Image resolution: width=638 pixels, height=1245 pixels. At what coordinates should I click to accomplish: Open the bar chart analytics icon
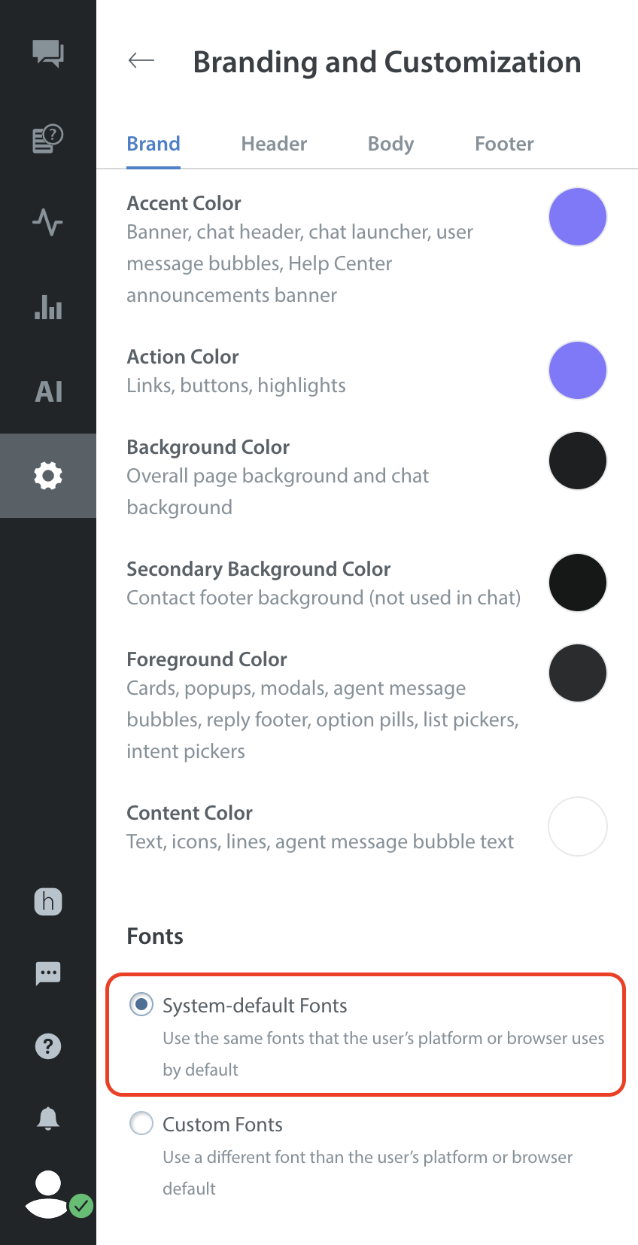48,307
